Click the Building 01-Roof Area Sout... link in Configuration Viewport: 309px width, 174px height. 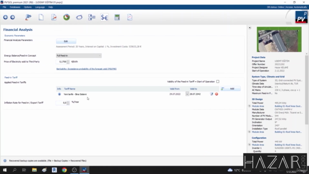[x=288, y=145]
